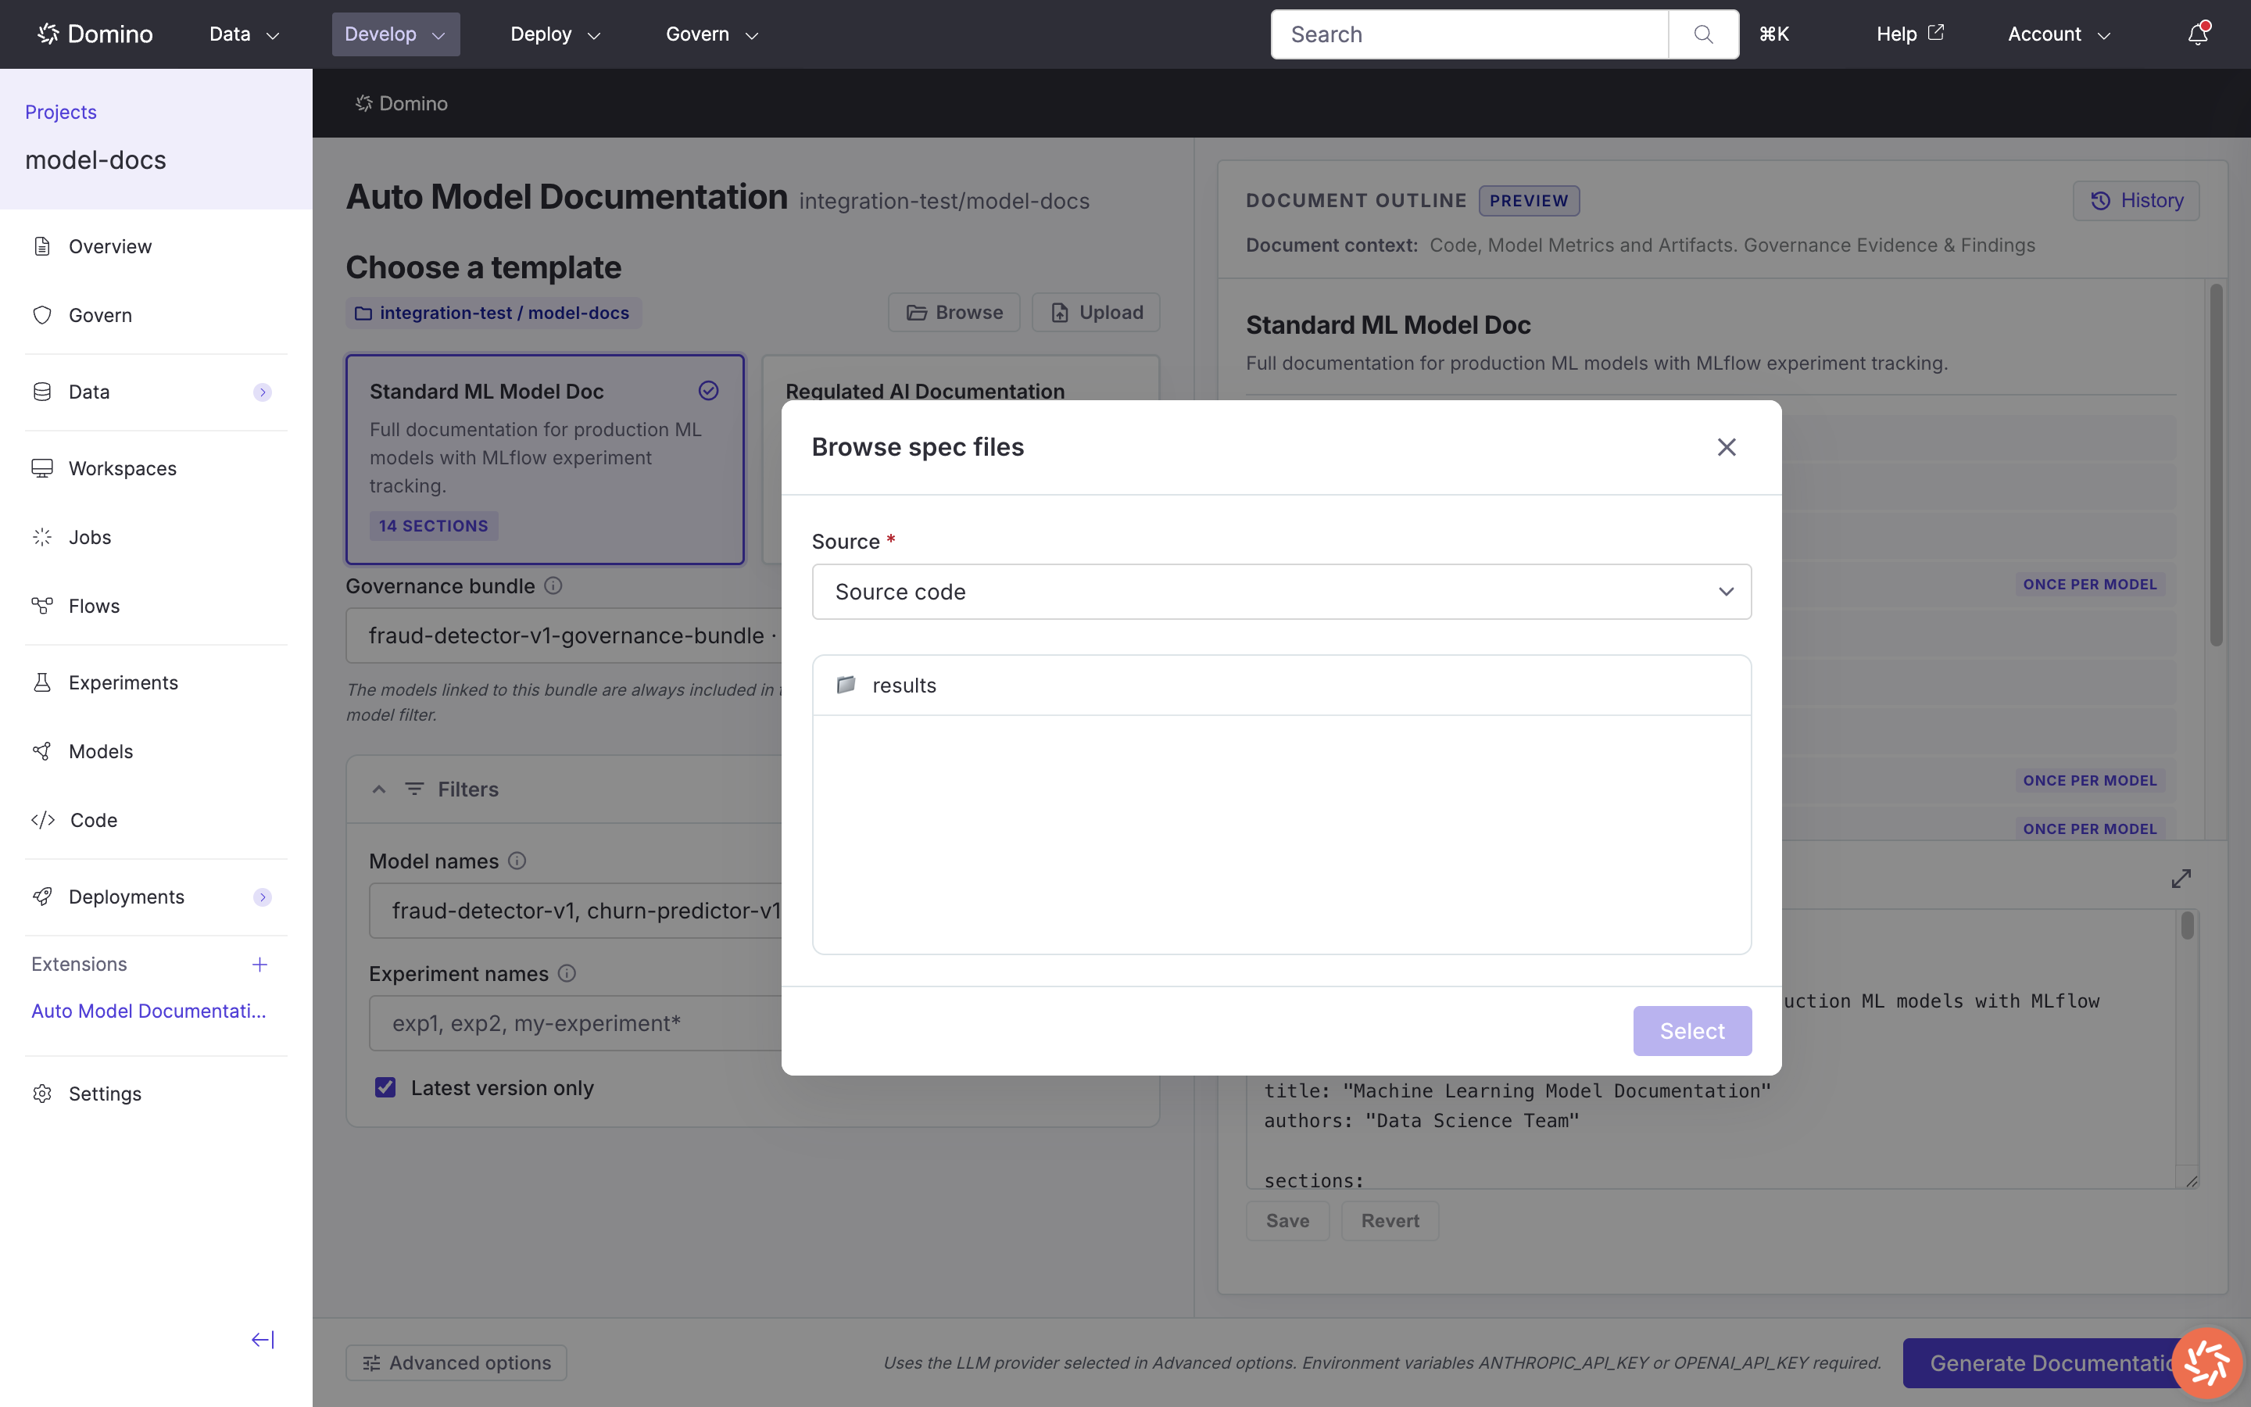Click the results folder icon

tap(846, 685)
